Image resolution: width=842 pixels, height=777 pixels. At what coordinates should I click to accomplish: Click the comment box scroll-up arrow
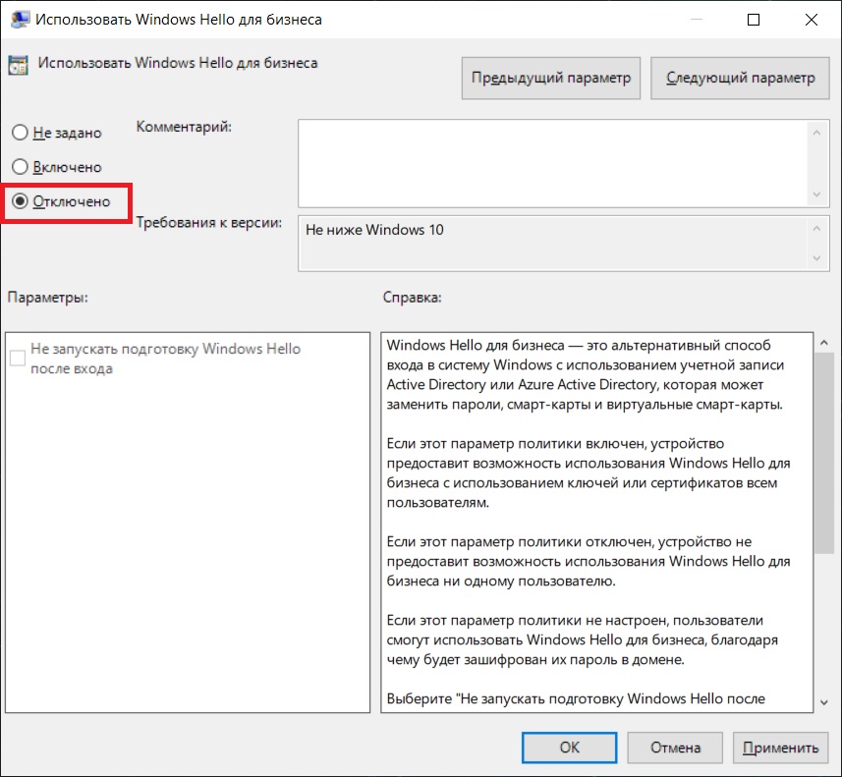pos(816,132)
